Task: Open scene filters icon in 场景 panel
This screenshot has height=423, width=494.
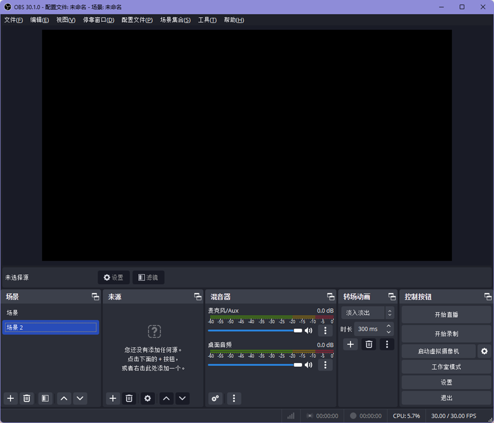Action: point(45,398)
